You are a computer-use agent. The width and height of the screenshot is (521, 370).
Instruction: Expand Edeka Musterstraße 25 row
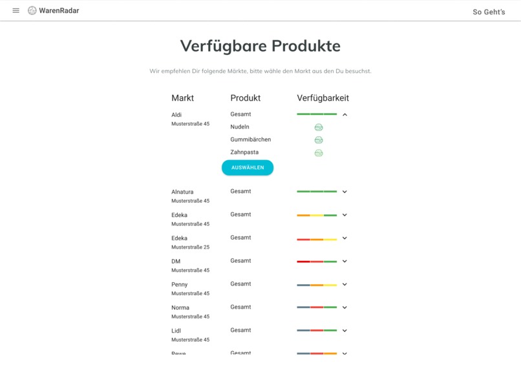point(345,238)
